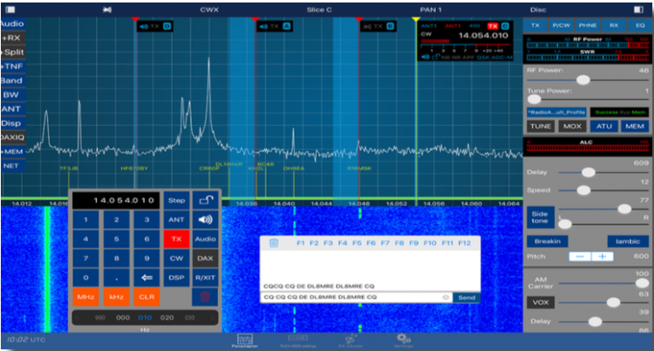This screenshot has height=351, width=654.
Task: Click the MEM button in right panel
Action: tap(634, 126)
